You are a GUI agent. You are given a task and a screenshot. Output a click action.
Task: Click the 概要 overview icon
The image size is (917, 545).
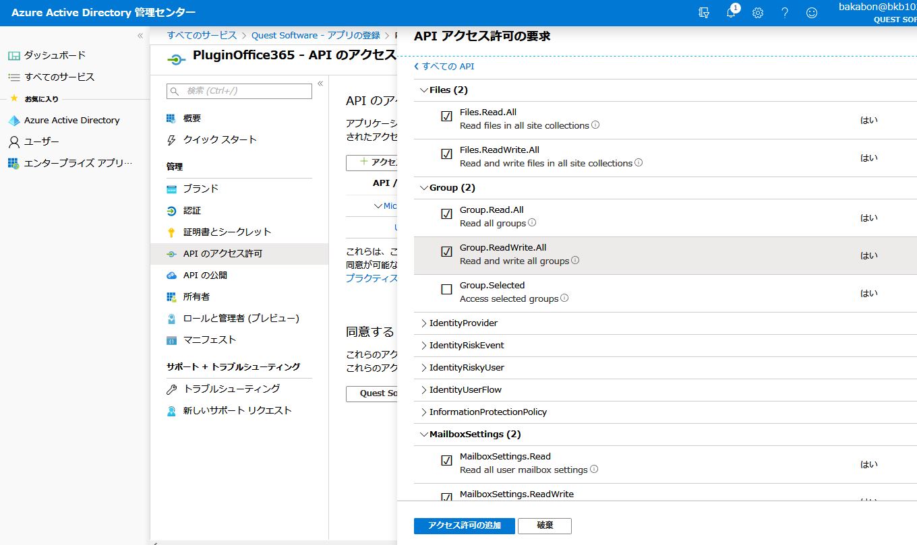coord(171,119)
